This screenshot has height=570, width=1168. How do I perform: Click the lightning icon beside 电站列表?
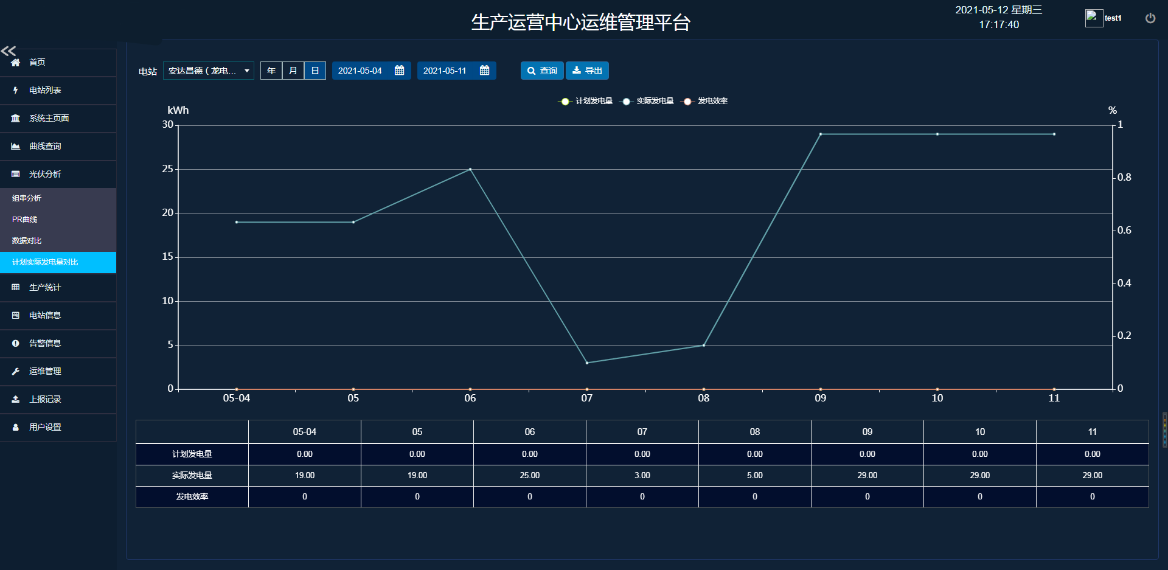tap(16, 91)
